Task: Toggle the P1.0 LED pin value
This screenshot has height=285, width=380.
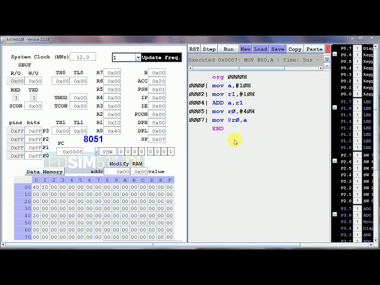Action: click(357, 147)
